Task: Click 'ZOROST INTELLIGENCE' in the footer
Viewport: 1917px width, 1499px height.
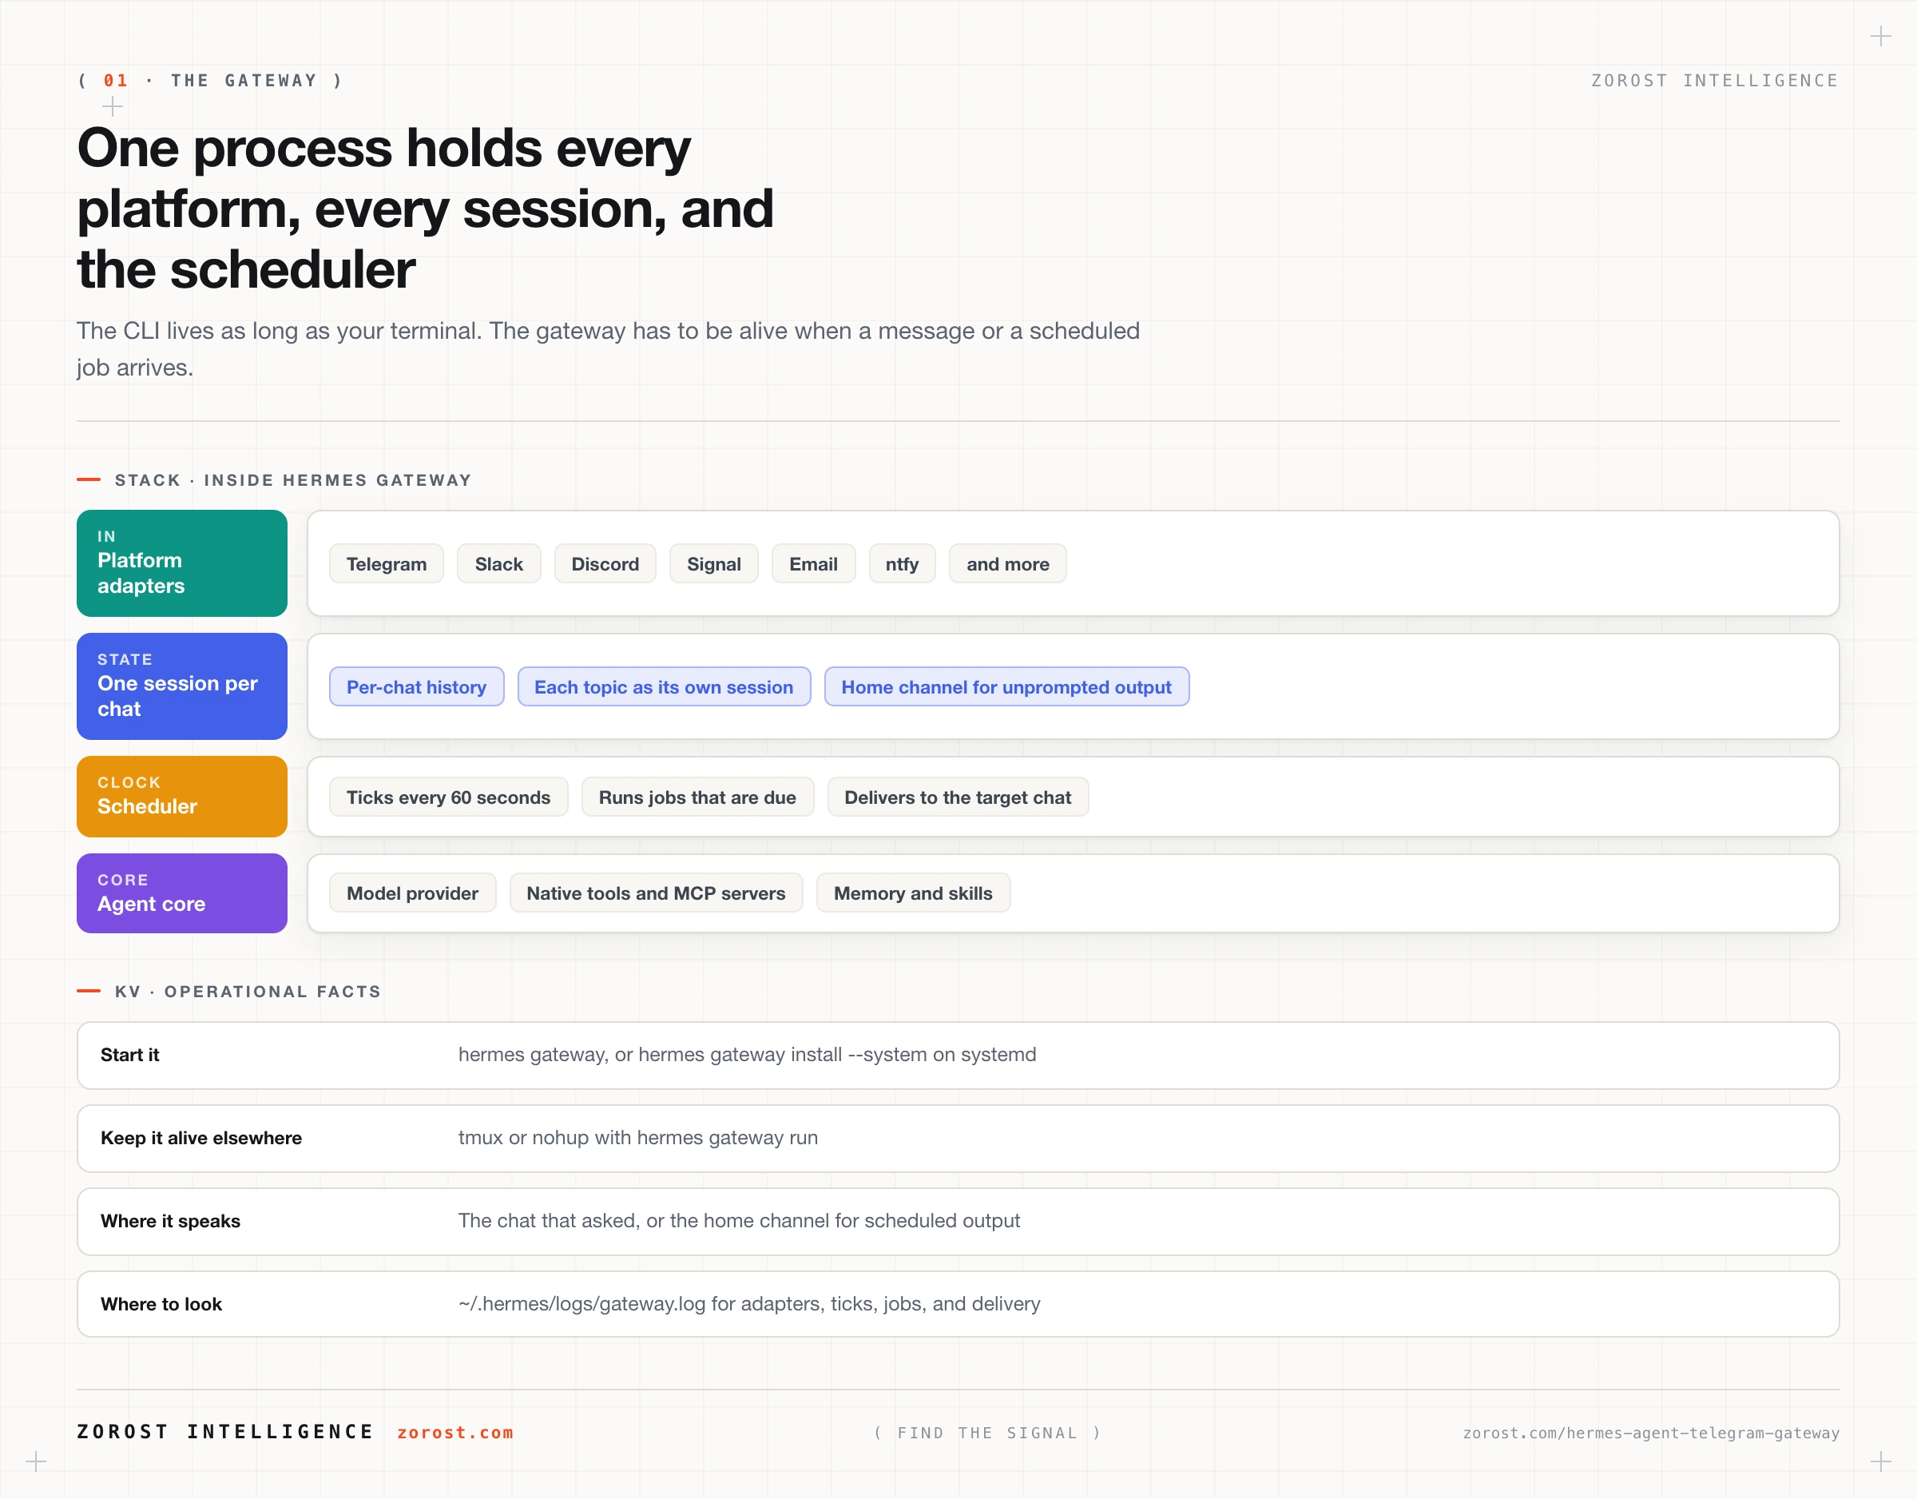Action: click(x=225, y=1432)
